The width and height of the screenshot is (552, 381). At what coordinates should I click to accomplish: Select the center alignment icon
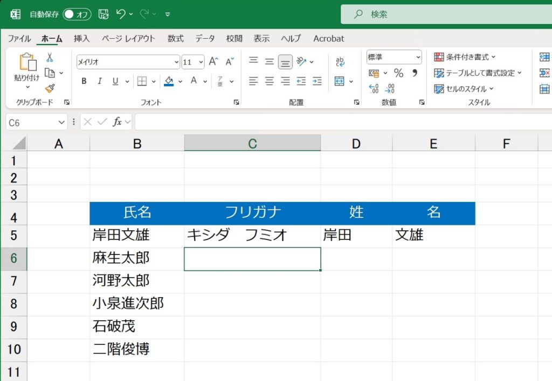click(270, 81)
